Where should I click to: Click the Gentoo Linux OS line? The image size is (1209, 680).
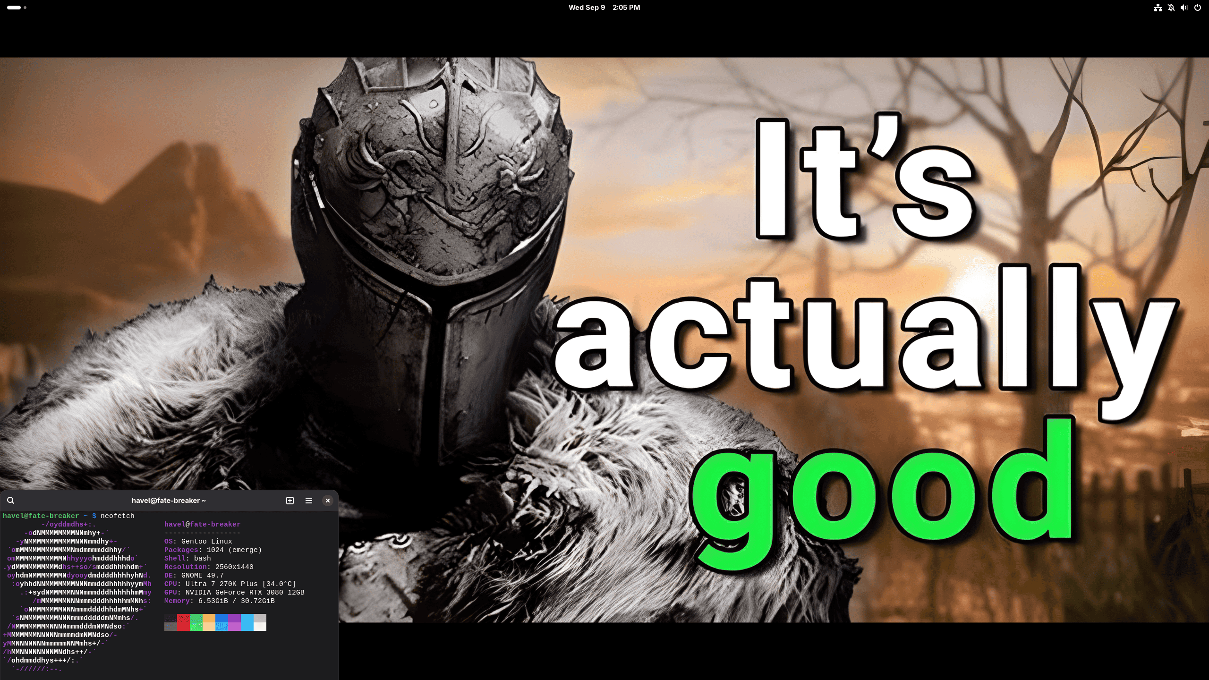click(x=198, y=541)
